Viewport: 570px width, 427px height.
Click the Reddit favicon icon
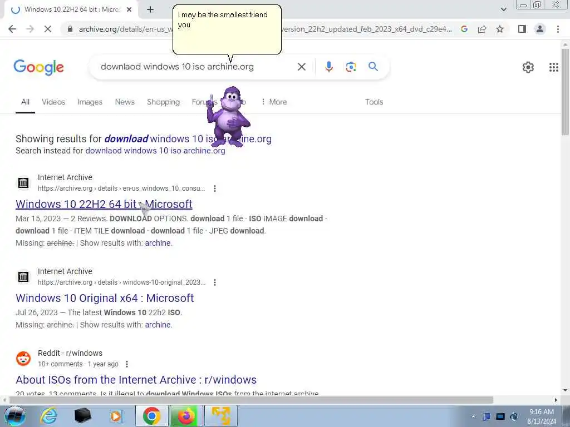23,359
